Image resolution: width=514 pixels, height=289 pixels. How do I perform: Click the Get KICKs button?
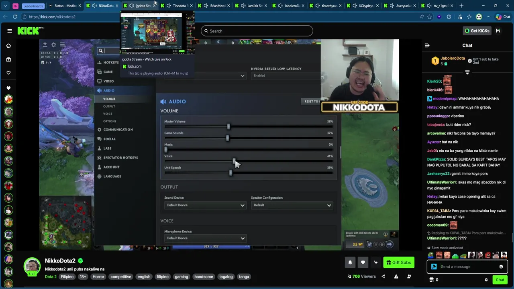tap(477, 31)
